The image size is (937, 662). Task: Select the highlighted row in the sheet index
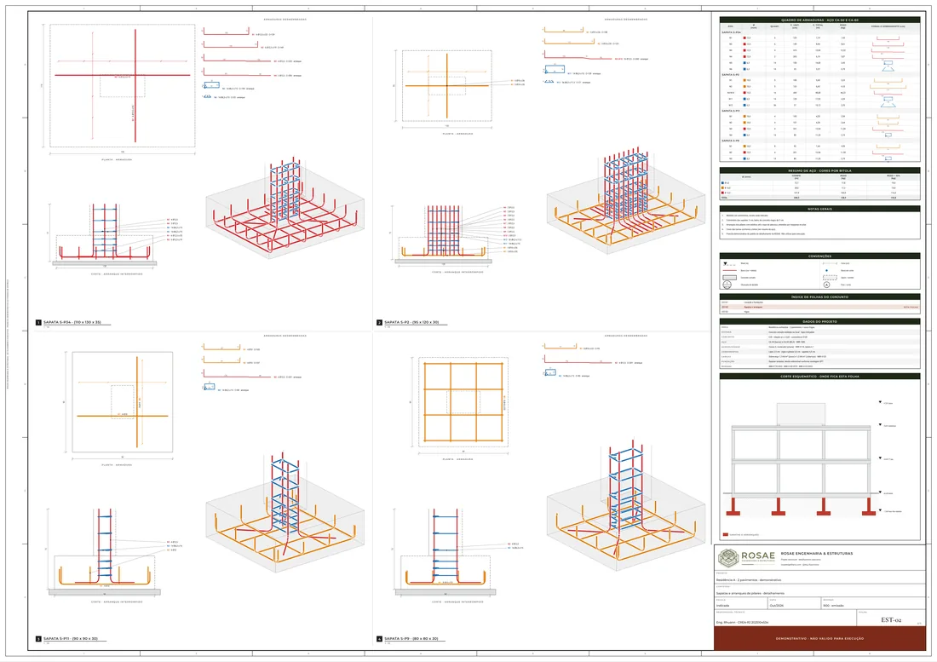819,307
